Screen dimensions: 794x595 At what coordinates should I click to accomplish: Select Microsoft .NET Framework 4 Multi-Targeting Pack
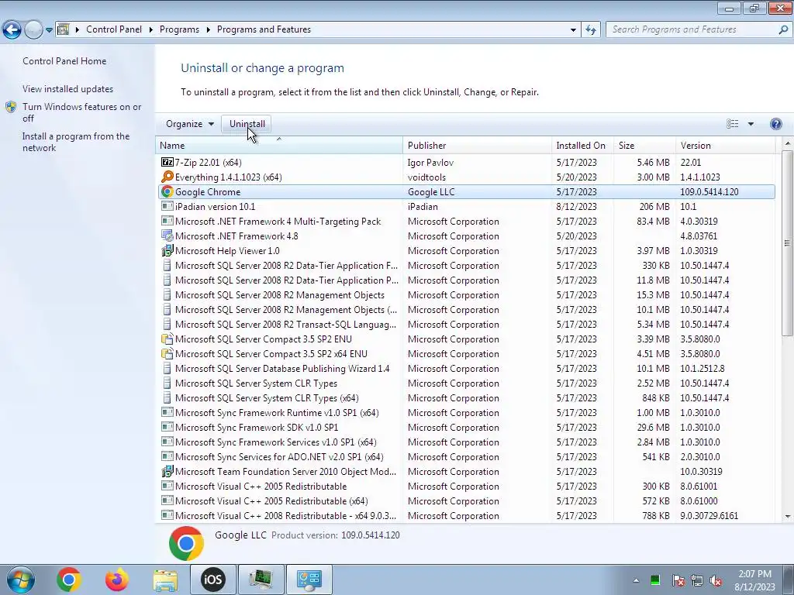tap(278, 221)
